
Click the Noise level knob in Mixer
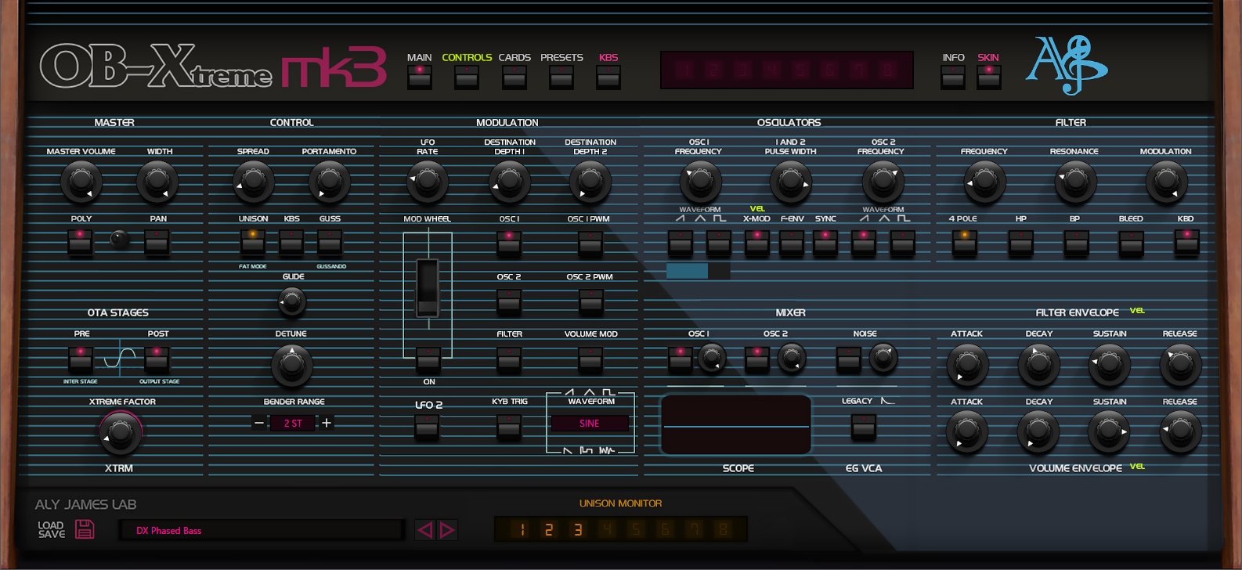point(883,358)
